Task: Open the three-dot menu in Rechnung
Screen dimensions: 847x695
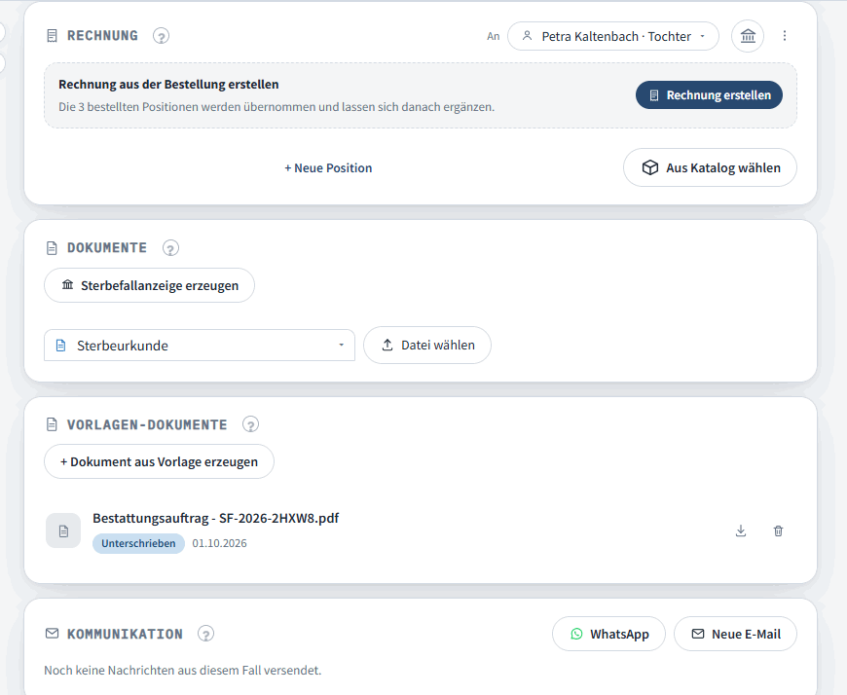Action: pyautogui.click(x=785, y=36)
